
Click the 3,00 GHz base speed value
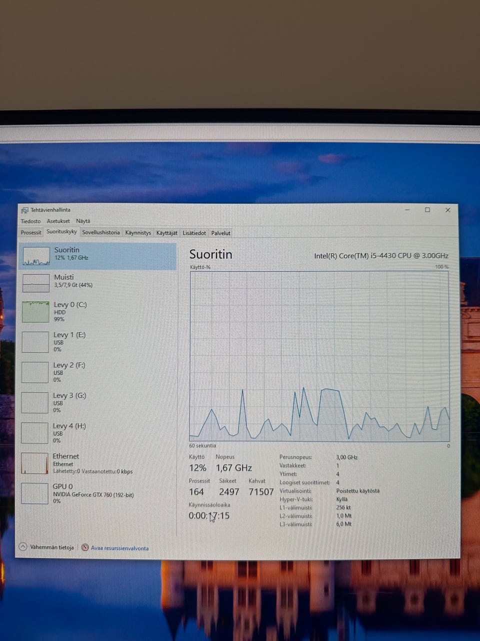[346, 457]
